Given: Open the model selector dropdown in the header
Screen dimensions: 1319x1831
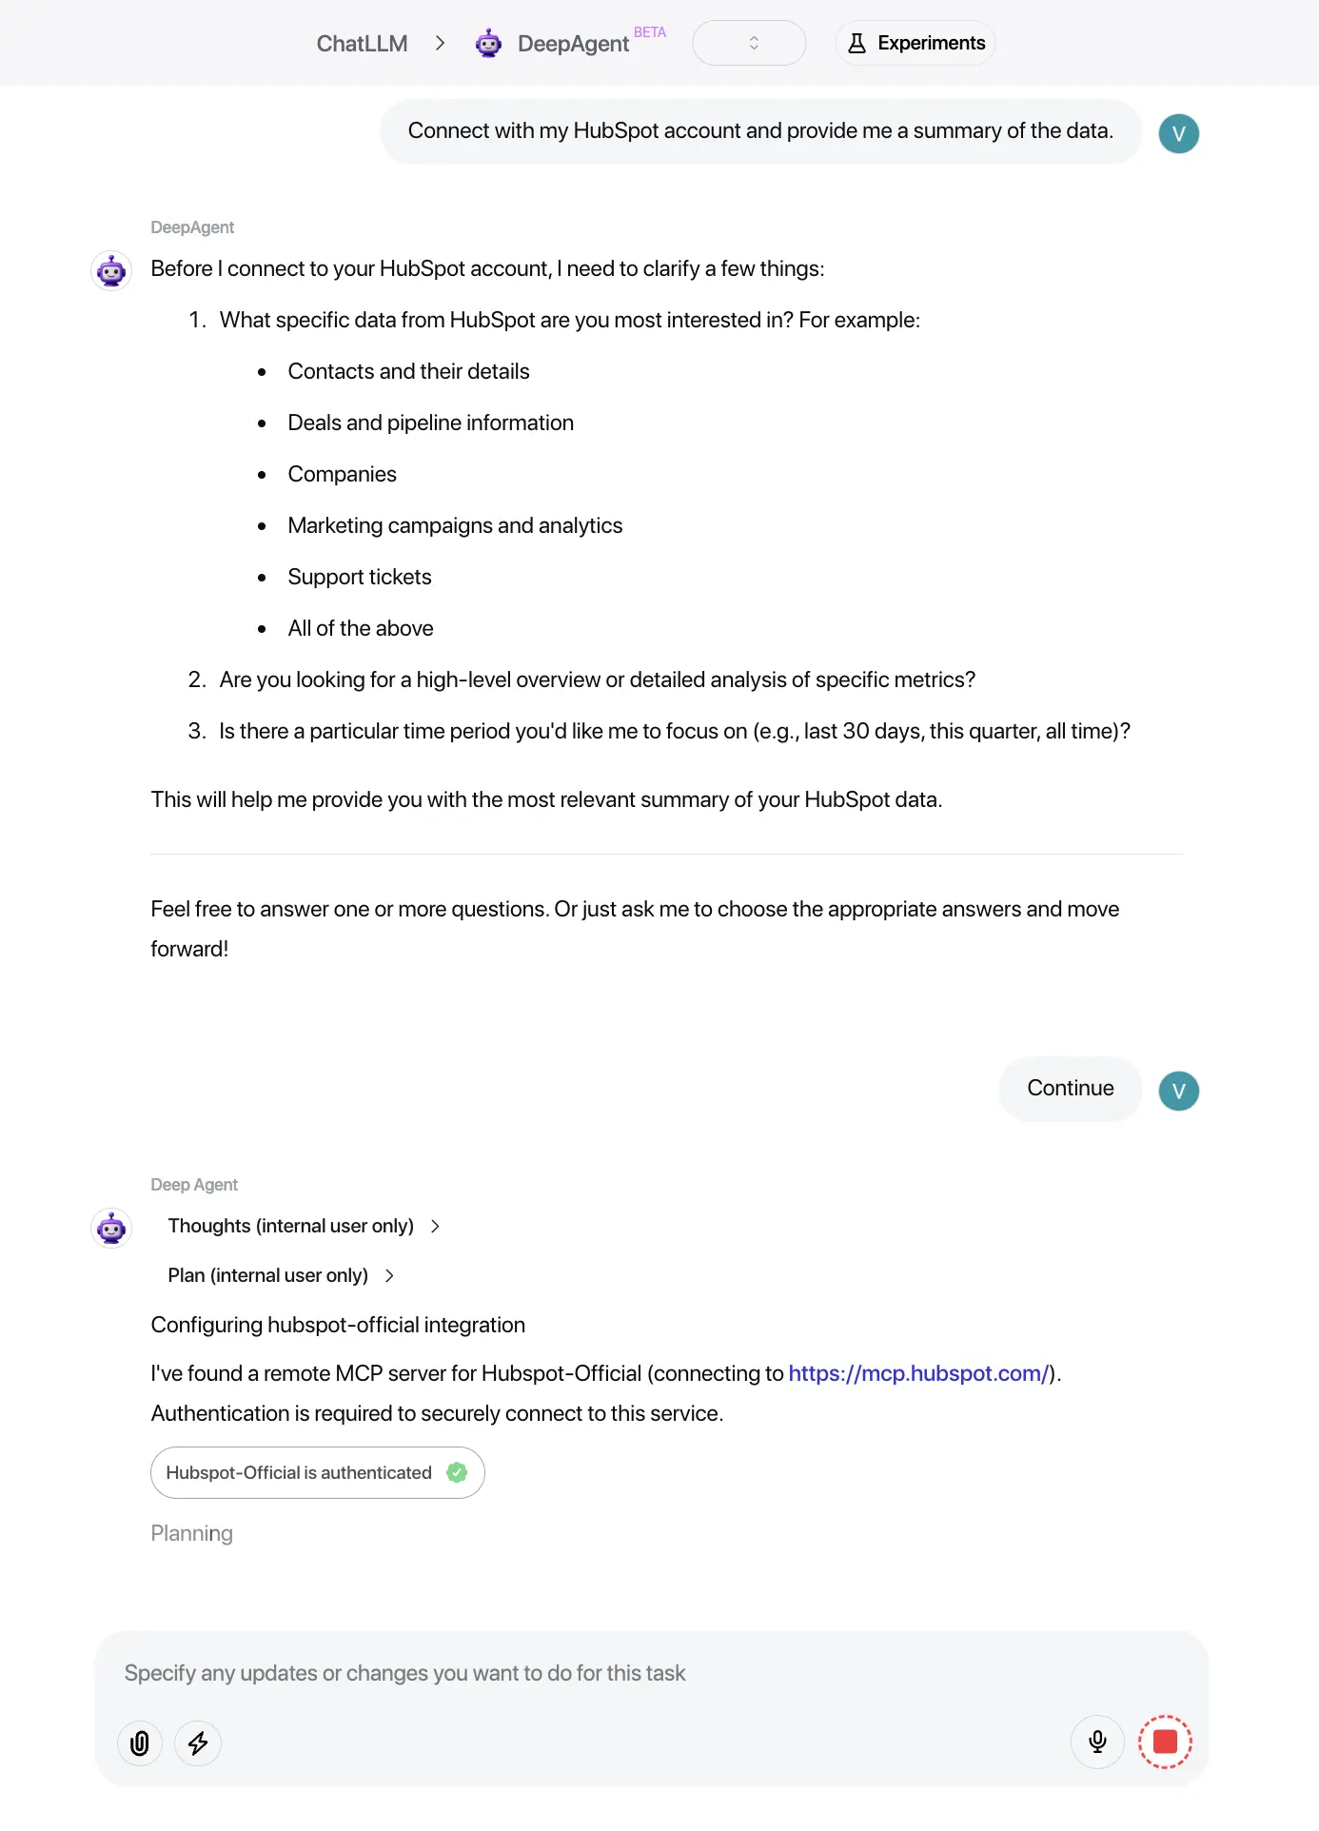Looking at the screenshot, I should (749, 43).
